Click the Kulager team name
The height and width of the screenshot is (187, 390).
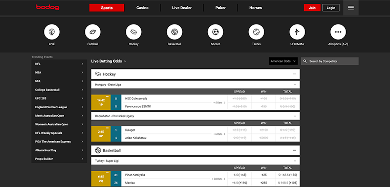130,130
